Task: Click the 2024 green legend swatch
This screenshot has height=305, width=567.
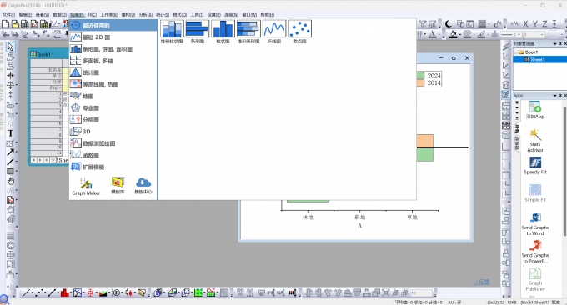Action: point(420,76)
